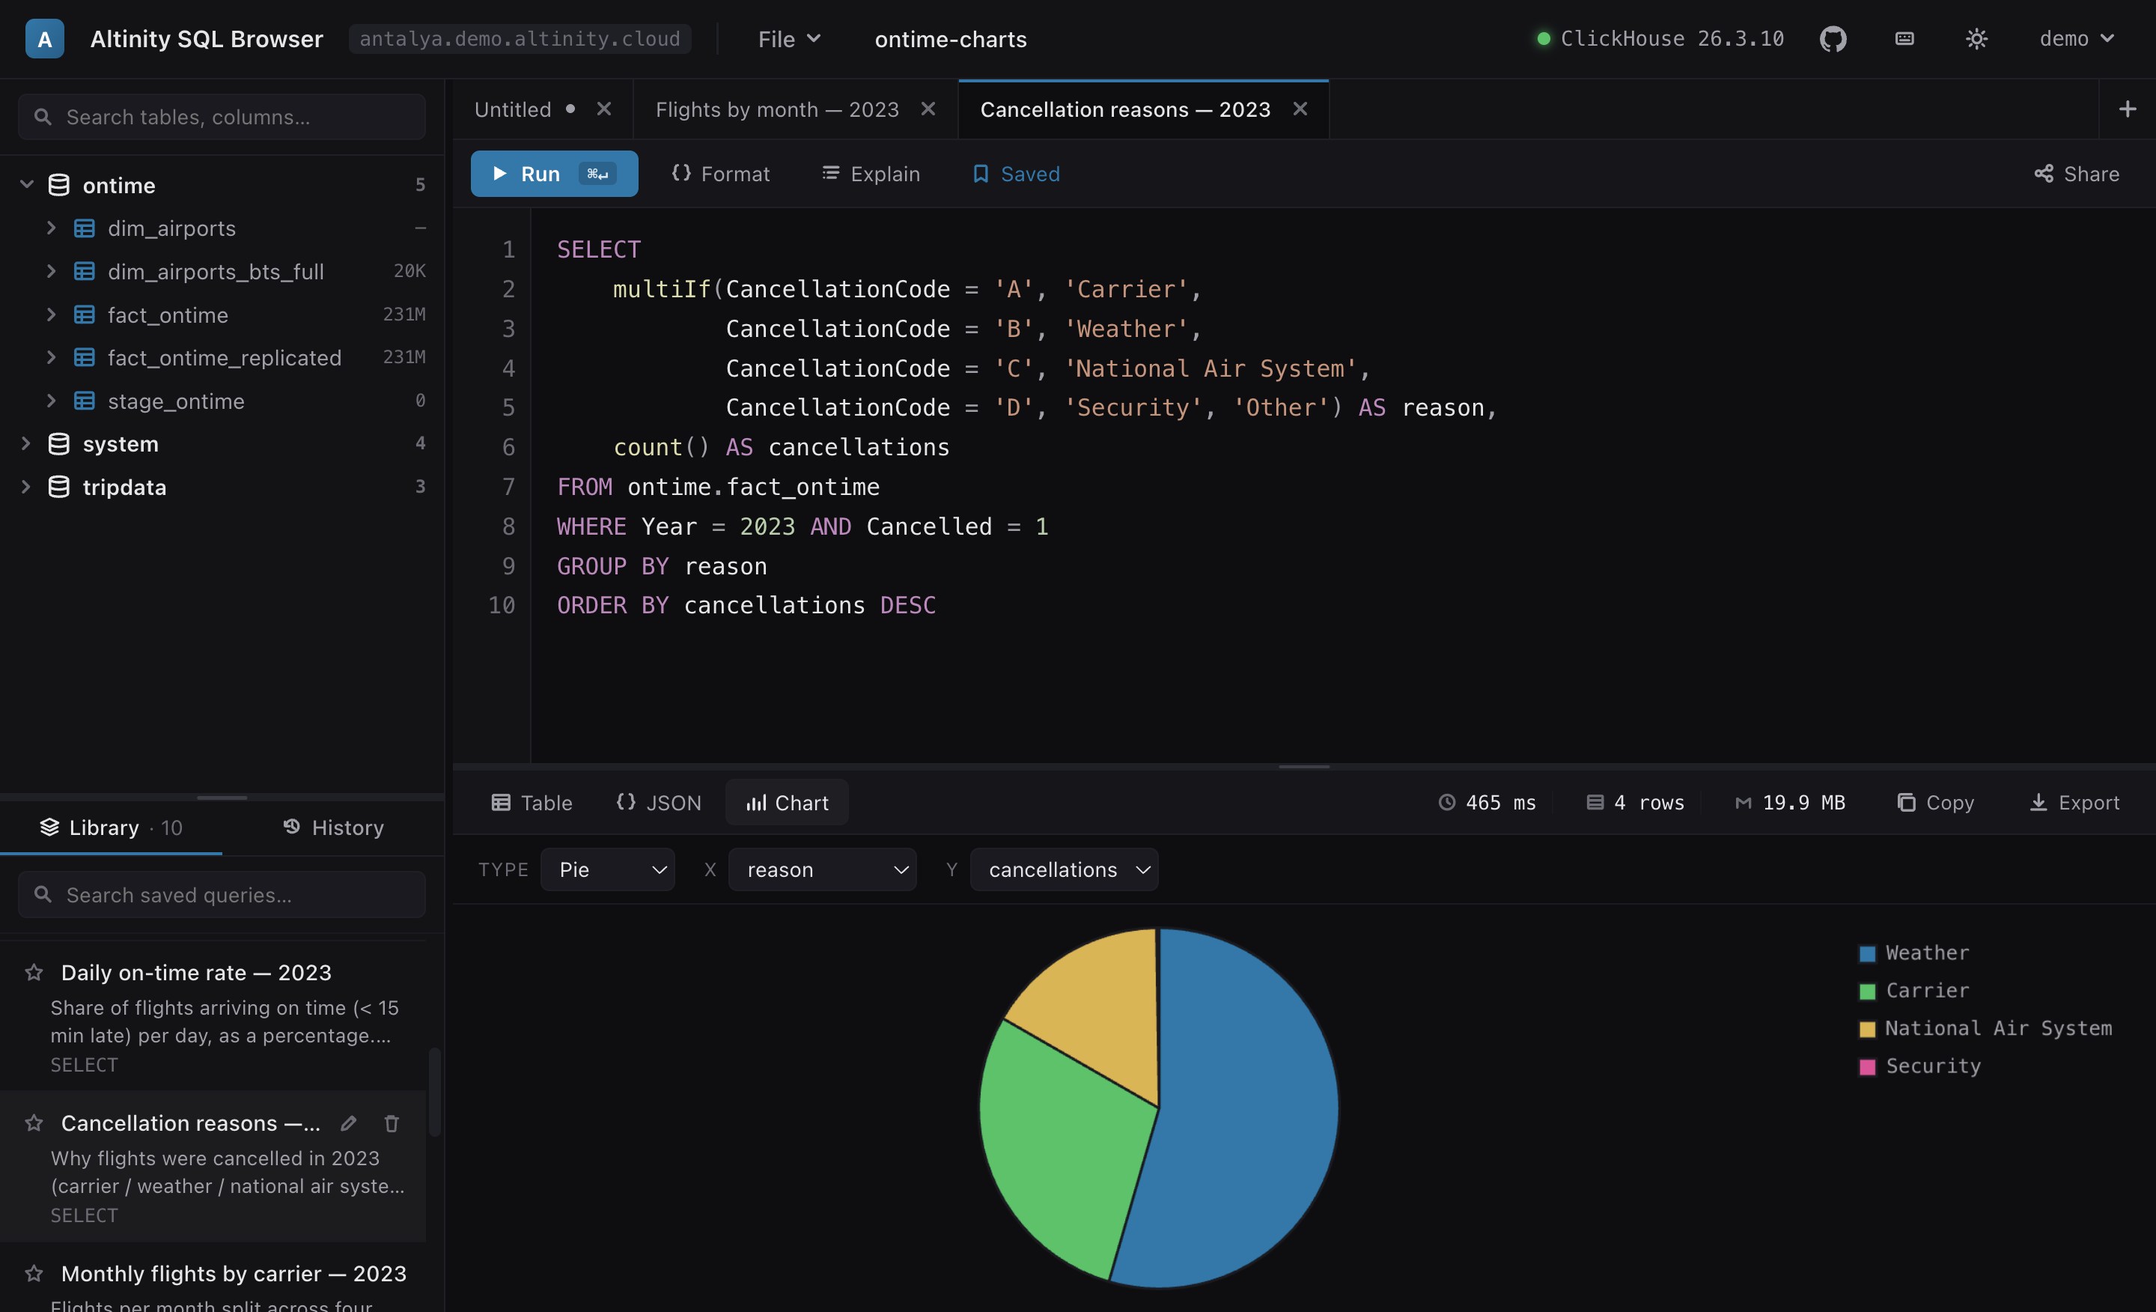Image resolution: width=2156 pixels, height=1312 pixels.
Task: Format the SQL code
Action: tap(720, 174)
